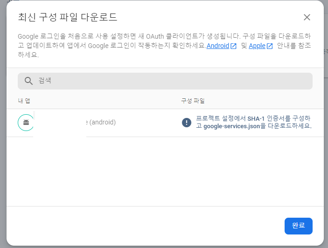The image size is (328, 248).
Task: Open the Apple guide link
Action: click(x=257, y=46)
